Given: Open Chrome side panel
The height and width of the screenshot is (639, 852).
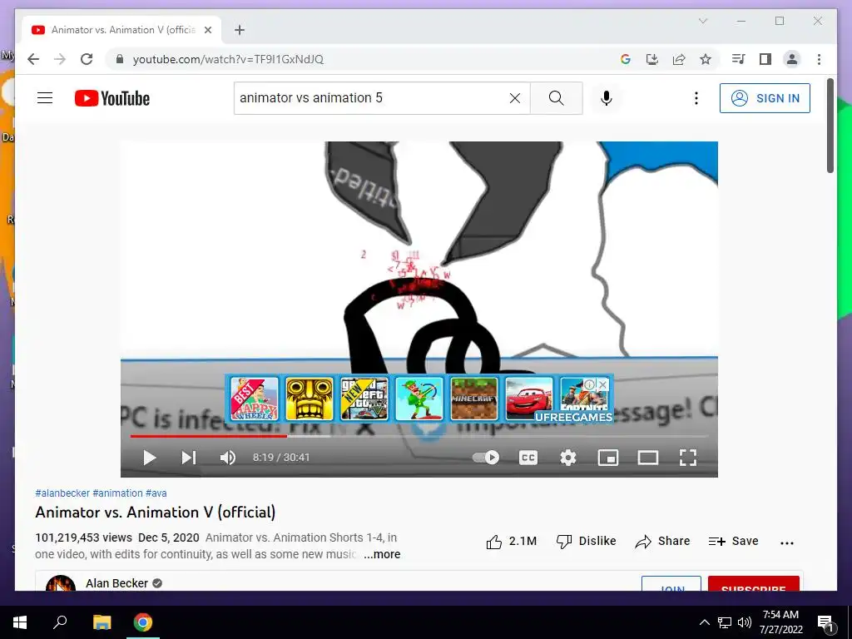Looking at the screenshot, I should [765, 59].
